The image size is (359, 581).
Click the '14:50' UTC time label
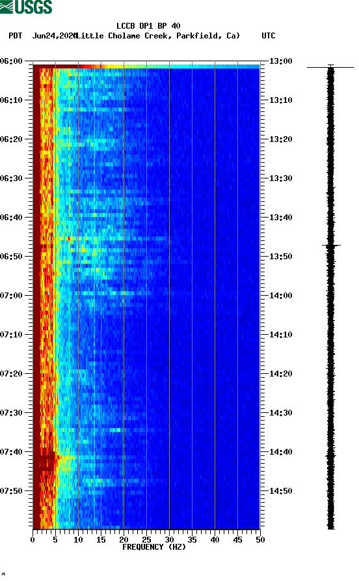[280, 491]
